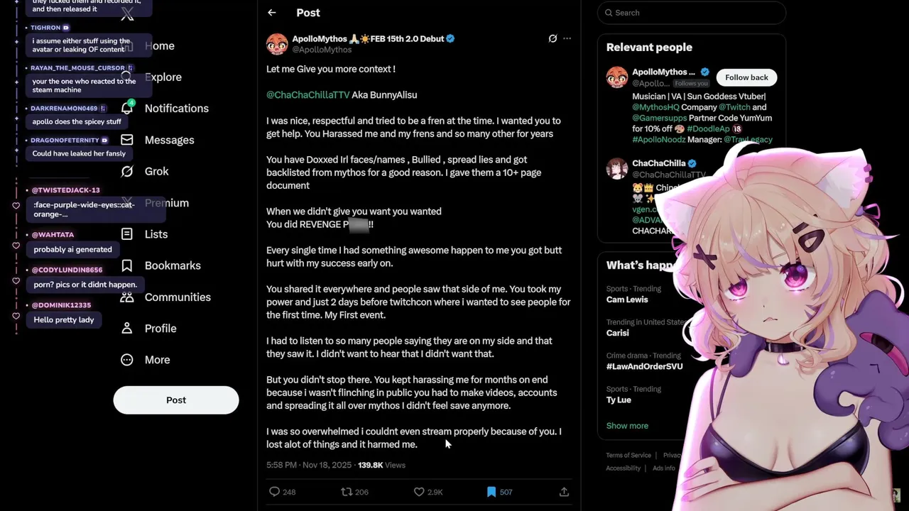Click the back arrow beside Post
This screenshot has height=511, width=909.
click(x=272, y=13)
